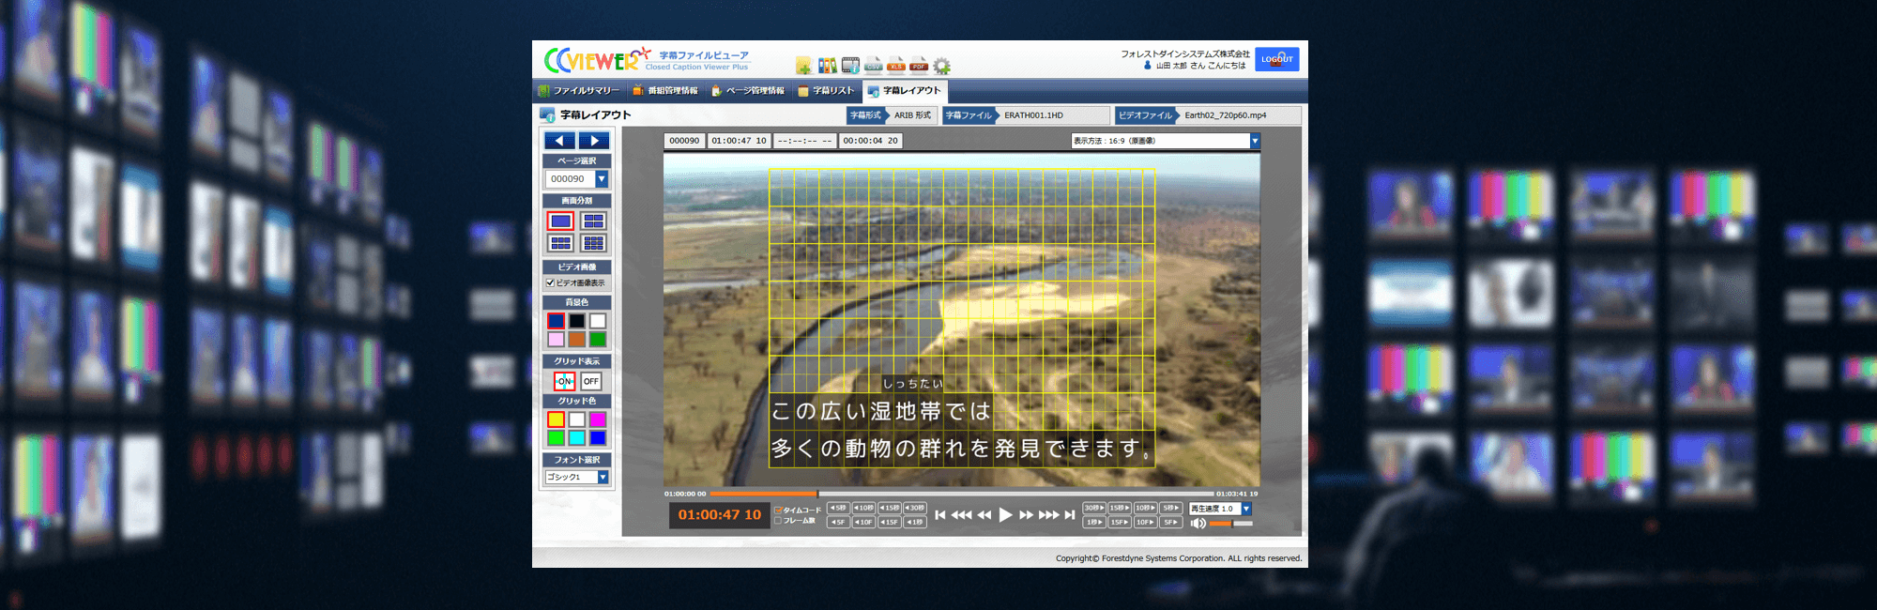Screen dimensions: 1877x610
Task: Enable the フレーム数 checkbox
Action: [x=778, y=521]
